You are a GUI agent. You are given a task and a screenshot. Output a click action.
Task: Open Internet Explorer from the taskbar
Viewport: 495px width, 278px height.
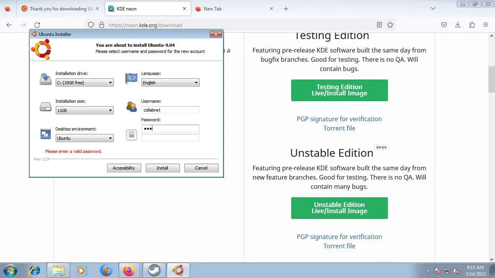[x=35, y=270]
